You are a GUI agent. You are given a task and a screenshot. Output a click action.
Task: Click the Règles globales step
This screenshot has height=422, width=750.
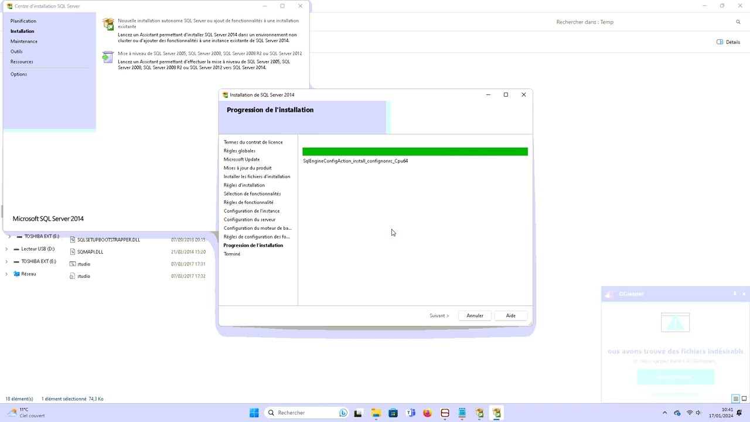[240, 151]
